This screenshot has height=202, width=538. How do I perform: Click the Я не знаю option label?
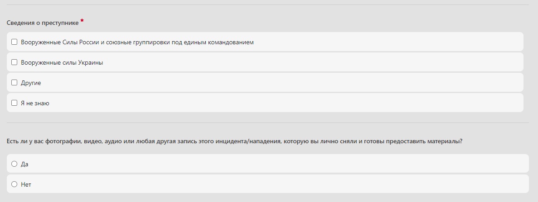35,103
